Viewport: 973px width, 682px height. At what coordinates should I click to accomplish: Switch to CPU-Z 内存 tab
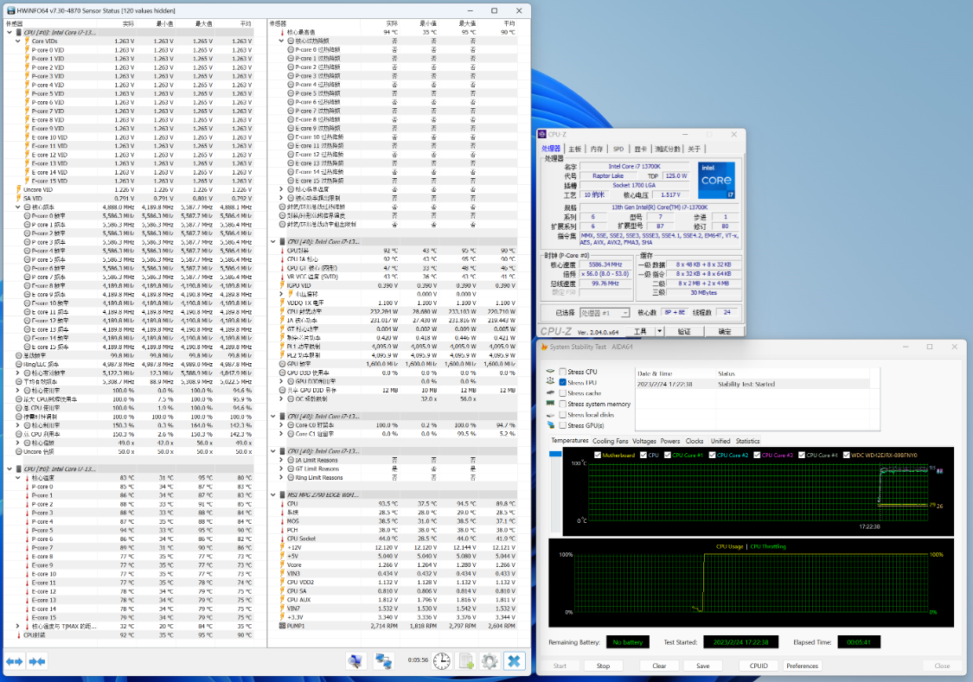tap(597, 149)
